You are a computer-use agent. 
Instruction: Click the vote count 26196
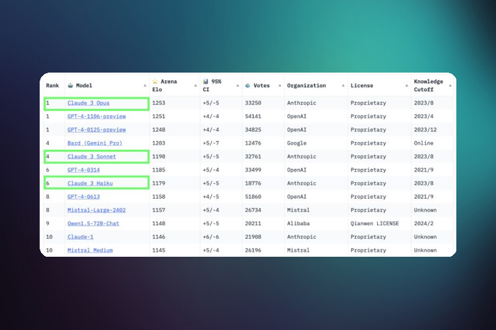pyautogui.click(x=253, y=250)
